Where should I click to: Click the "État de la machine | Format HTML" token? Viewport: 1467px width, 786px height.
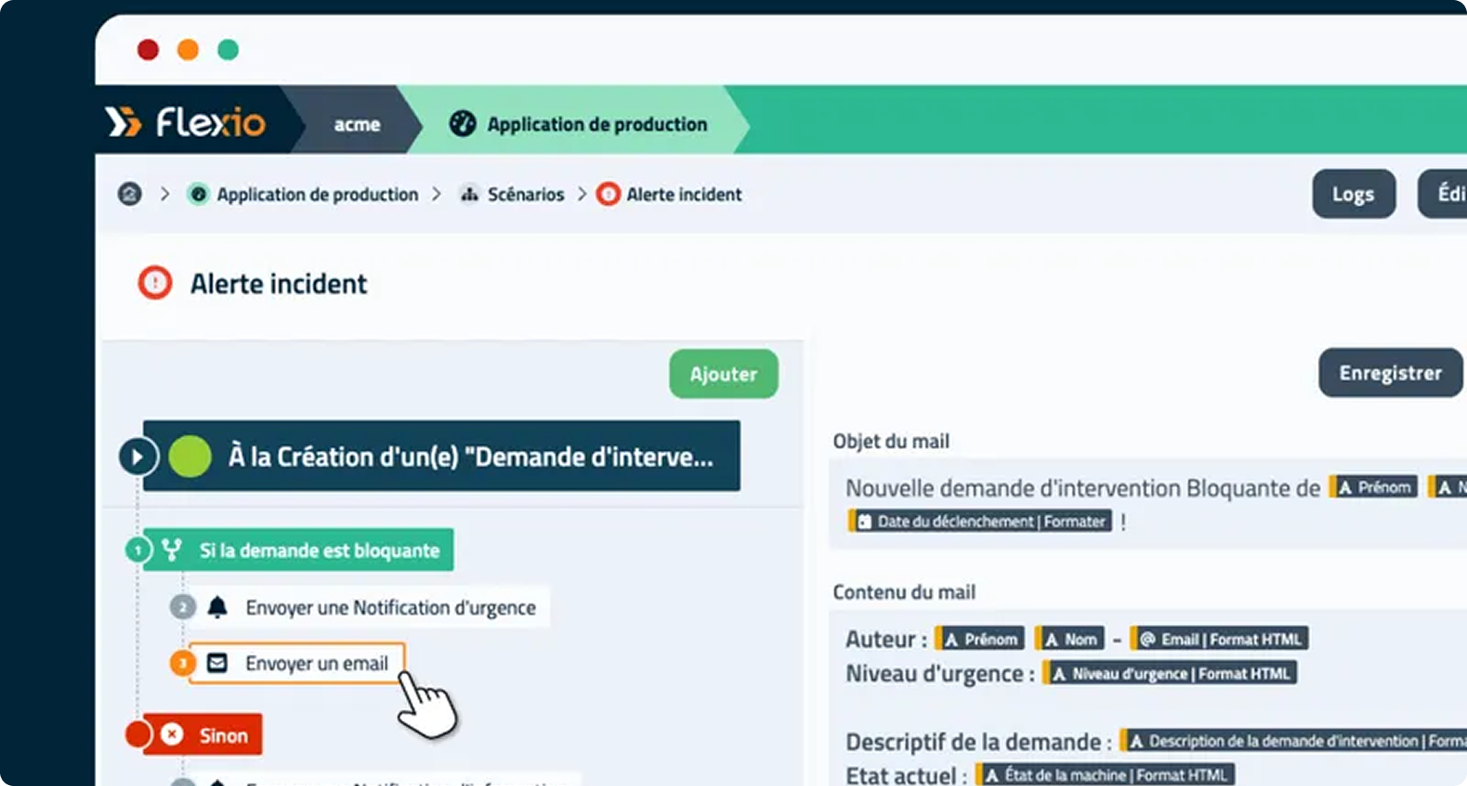1105,775
